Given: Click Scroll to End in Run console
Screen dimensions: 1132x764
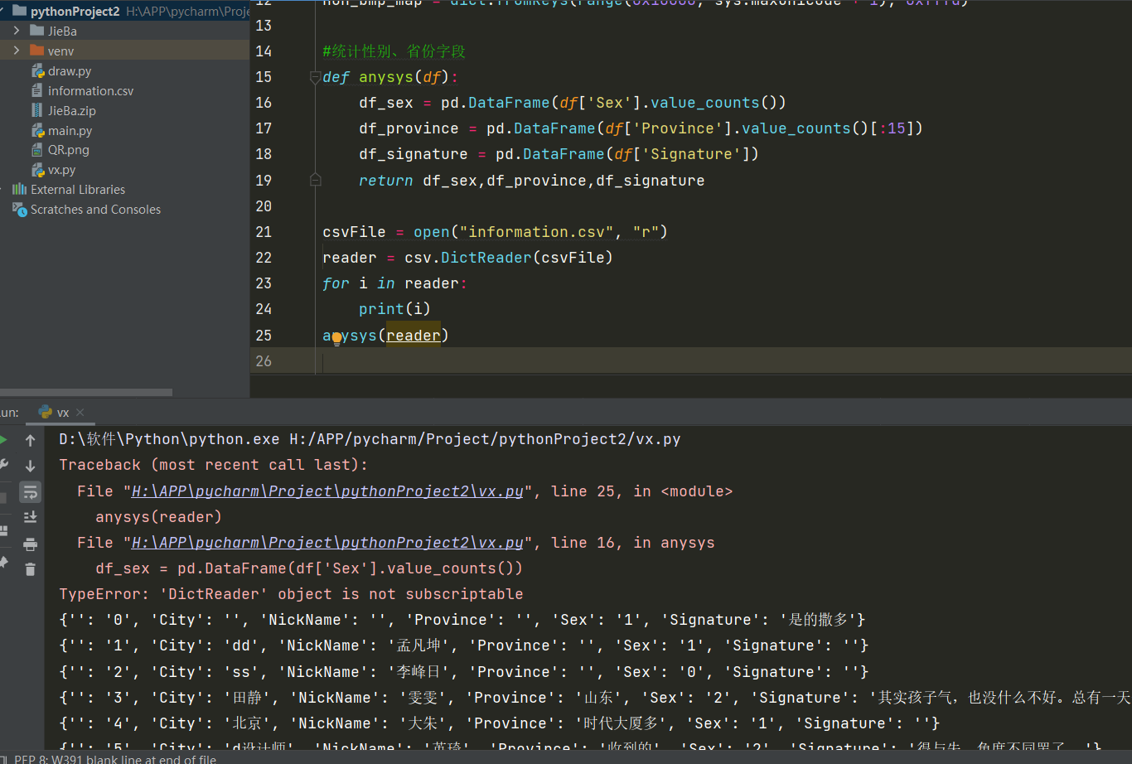Looking at the screenshot, I should pyautogui.click(x=31, y=517).
